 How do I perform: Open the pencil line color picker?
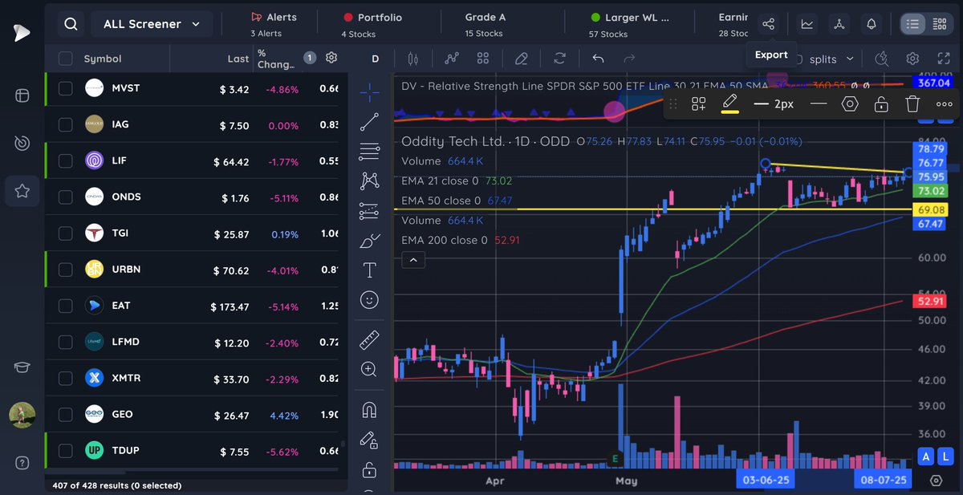click(729, 103)
